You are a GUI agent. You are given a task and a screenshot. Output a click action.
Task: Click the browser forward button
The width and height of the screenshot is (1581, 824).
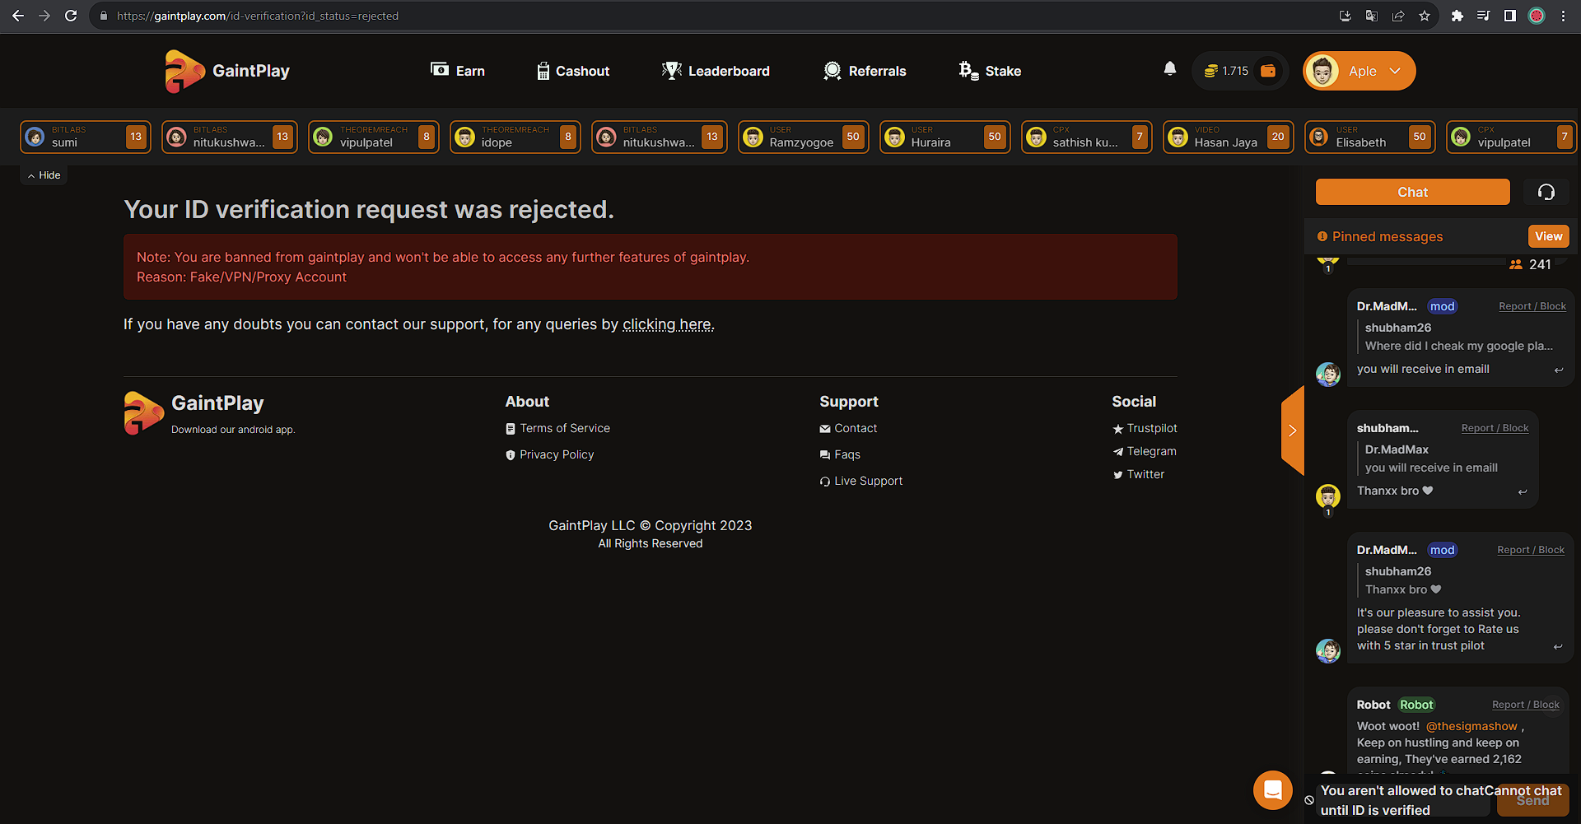pos(44,16)
